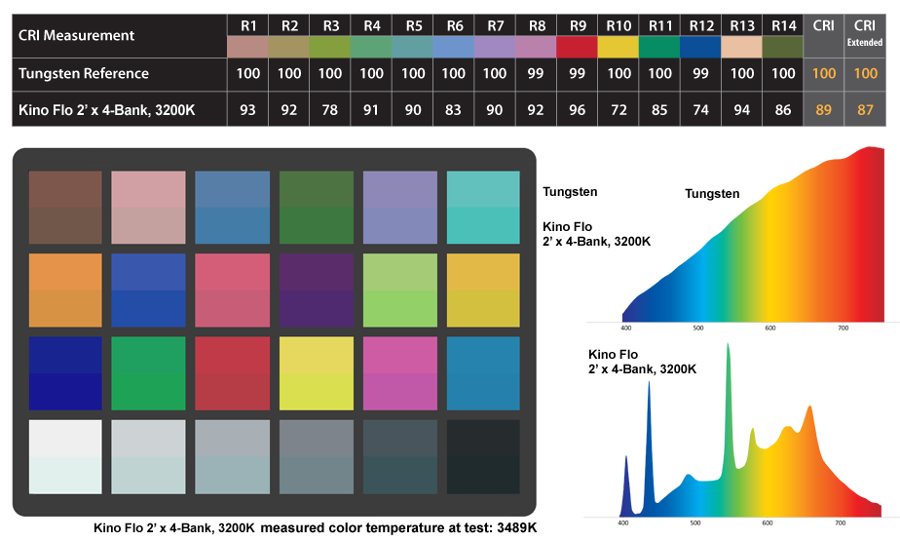Click the tall green peak in Kino Flo spectrum

coord(727,409)
